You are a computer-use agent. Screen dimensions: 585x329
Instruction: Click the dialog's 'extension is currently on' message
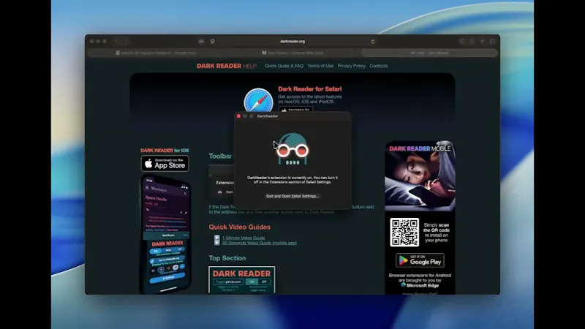(x=292, y=180)
